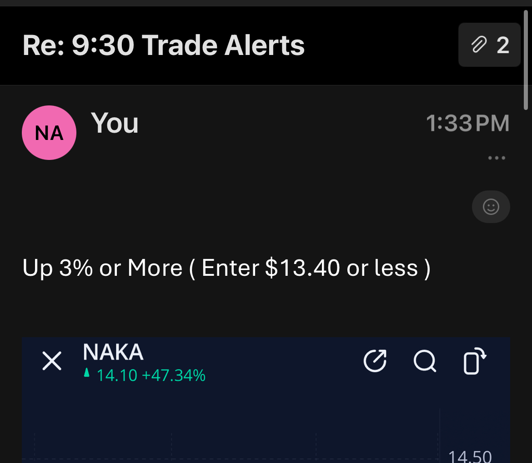The width and height of the screenshot is (532, 463).
Task: Click the vertical scrollbar thumb on the right edge
Action: click(x=526, y=60)
